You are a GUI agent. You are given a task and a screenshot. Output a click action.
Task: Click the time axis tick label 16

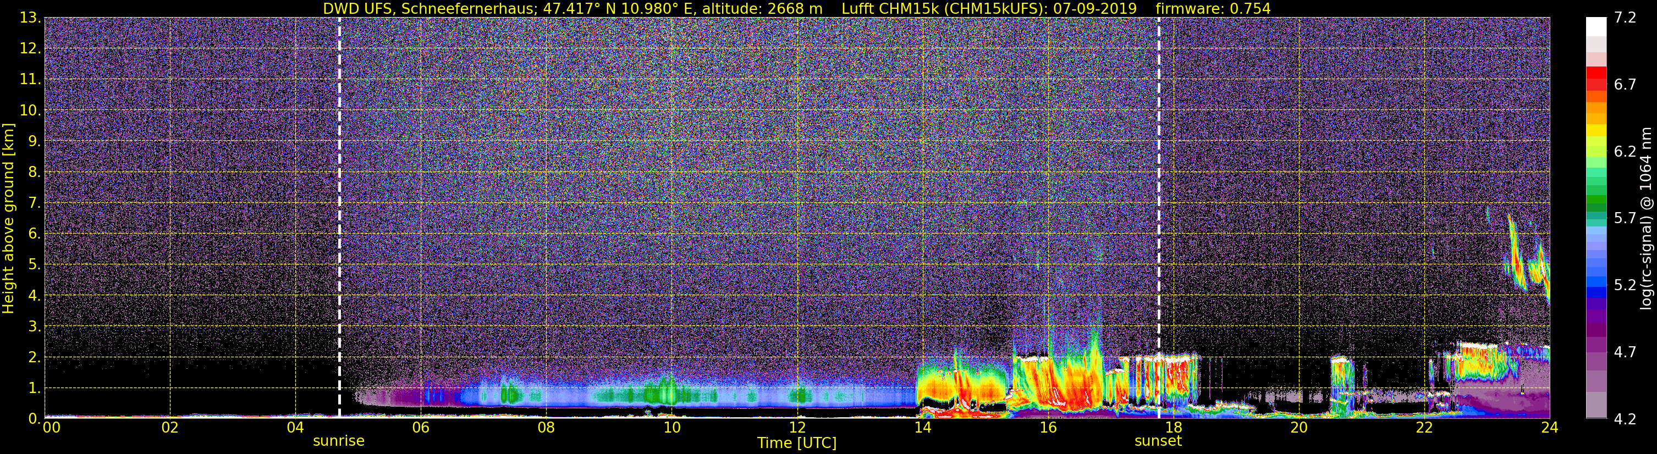pyautogui.click(x=1048, y=428)
